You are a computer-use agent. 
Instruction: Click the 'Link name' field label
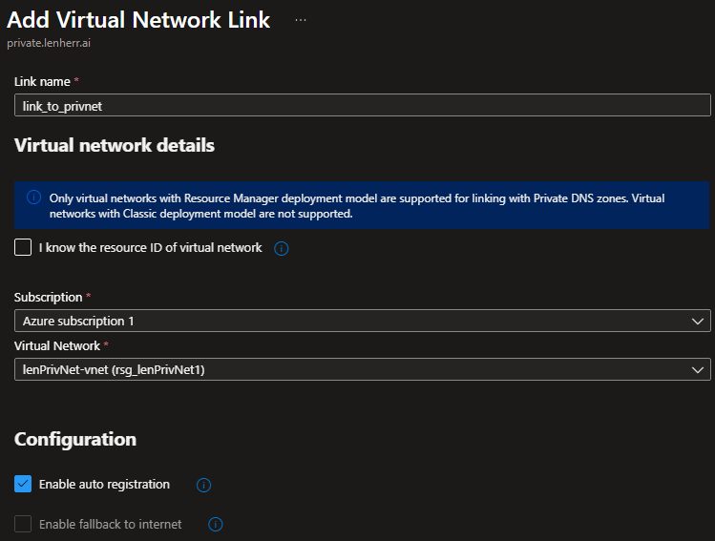pyautogui.click(x=41, y=82)
